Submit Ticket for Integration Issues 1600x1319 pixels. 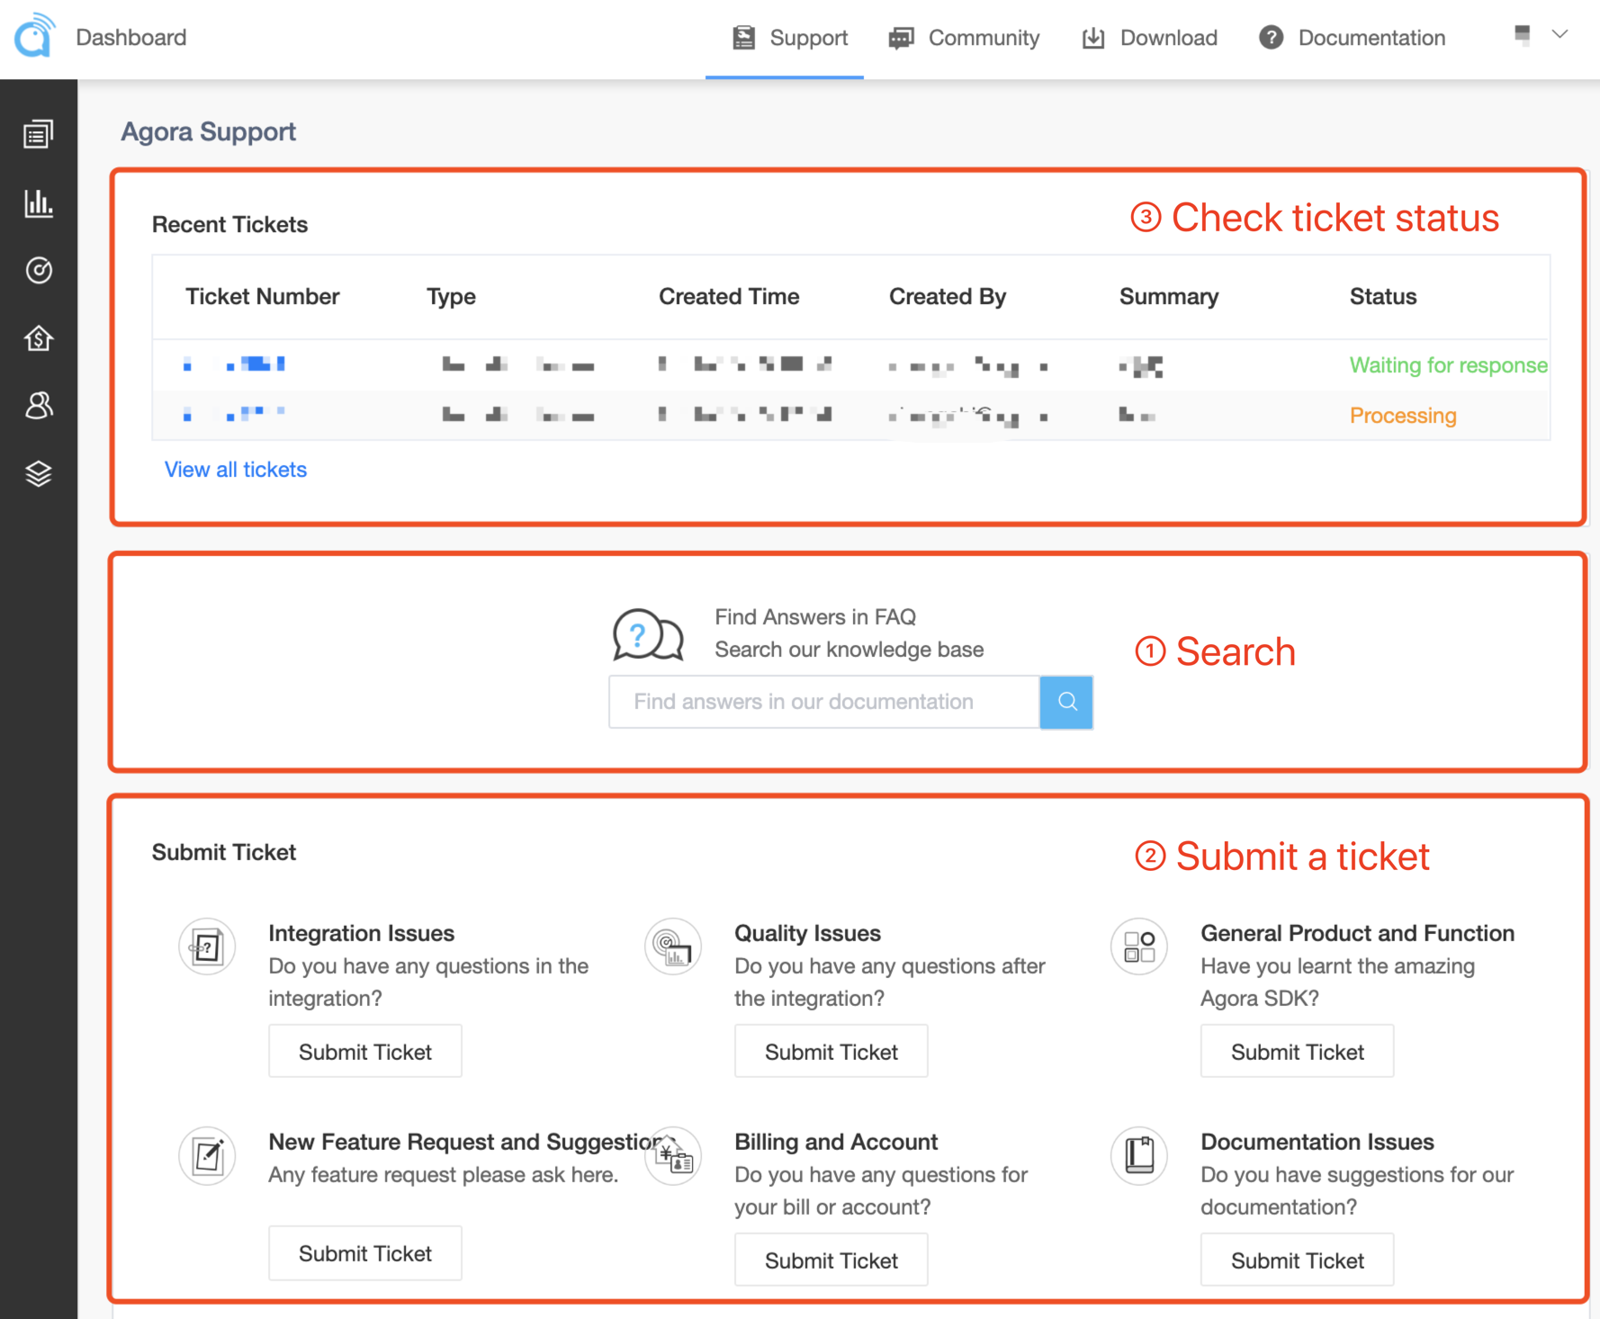pyautogui.click(x=365, y=1052)
